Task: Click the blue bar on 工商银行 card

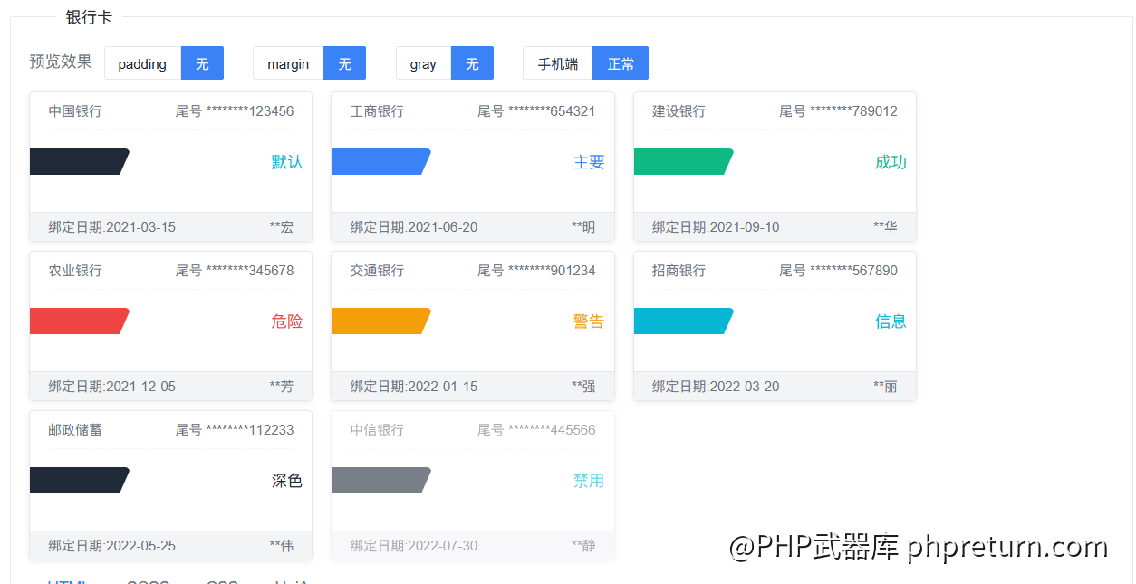Action: click(x=379, y=162)
